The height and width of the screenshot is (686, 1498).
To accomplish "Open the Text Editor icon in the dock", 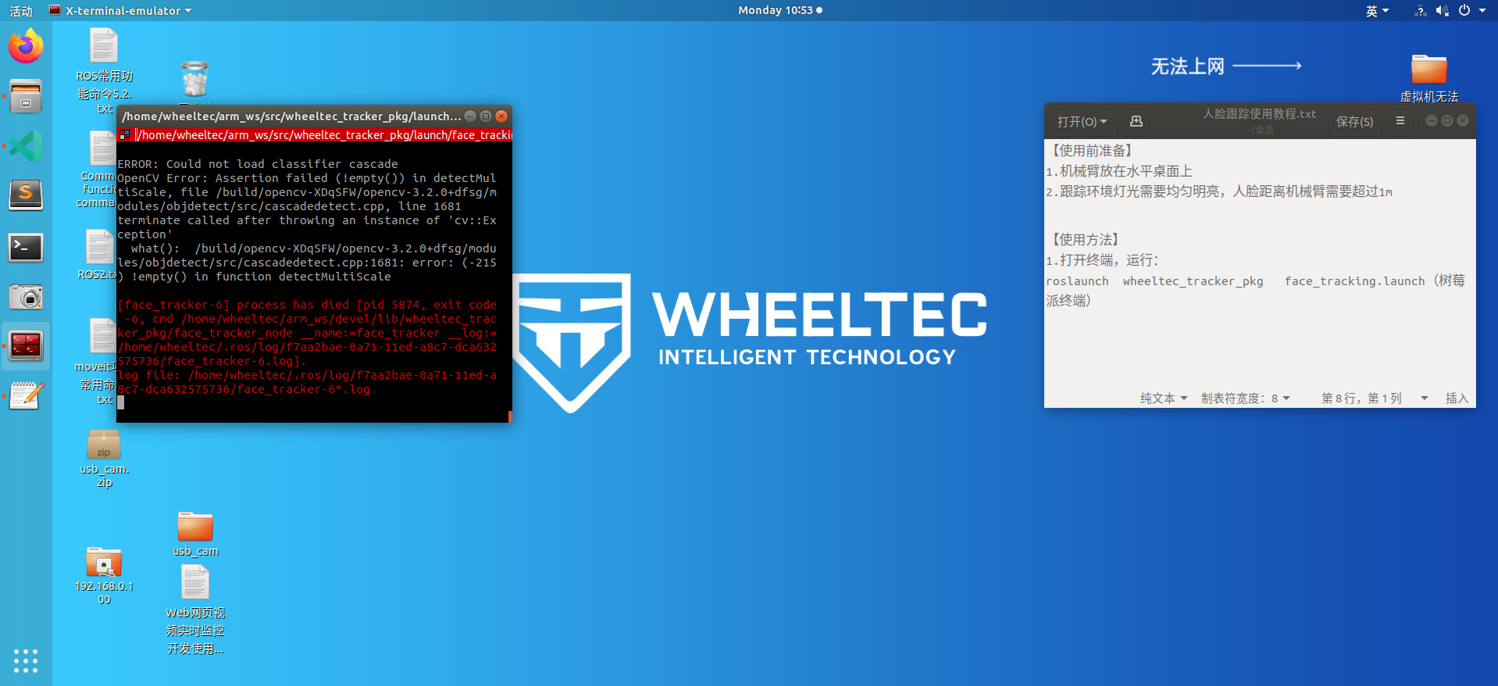I will pos(26,396).
